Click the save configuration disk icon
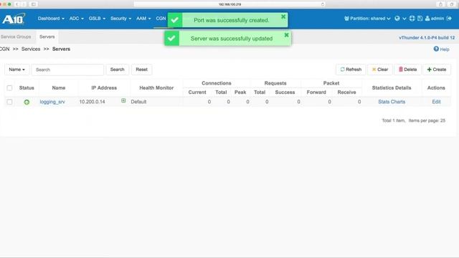The height and width of the screenshot is (258, 459). point(420,19)
